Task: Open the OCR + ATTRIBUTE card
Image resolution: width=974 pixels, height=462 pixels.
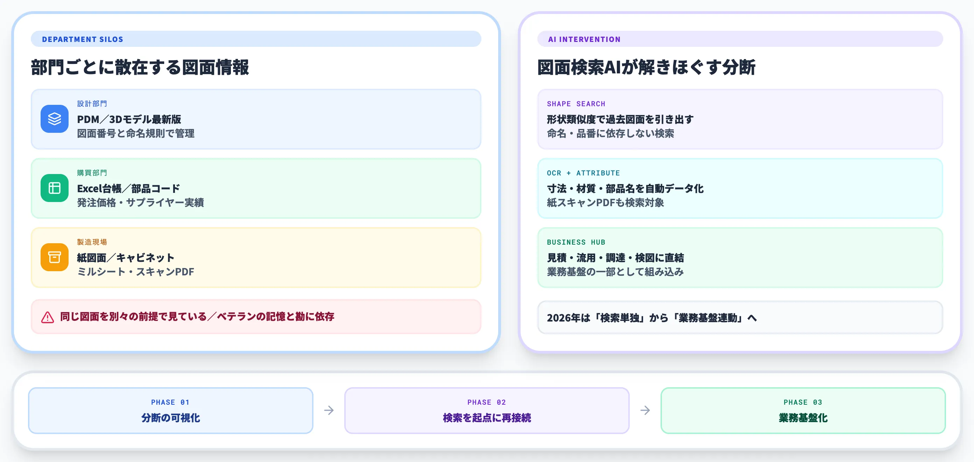Action: coord(740,188)
